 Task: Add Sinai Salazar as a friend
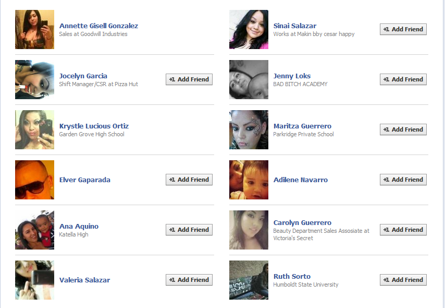pyautogui.click(x=403, y=29)
